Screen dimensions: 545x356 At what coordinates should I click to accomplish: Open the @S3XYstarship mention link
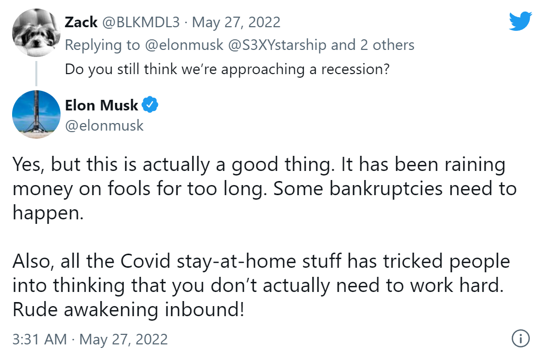[x=277, y=45]
